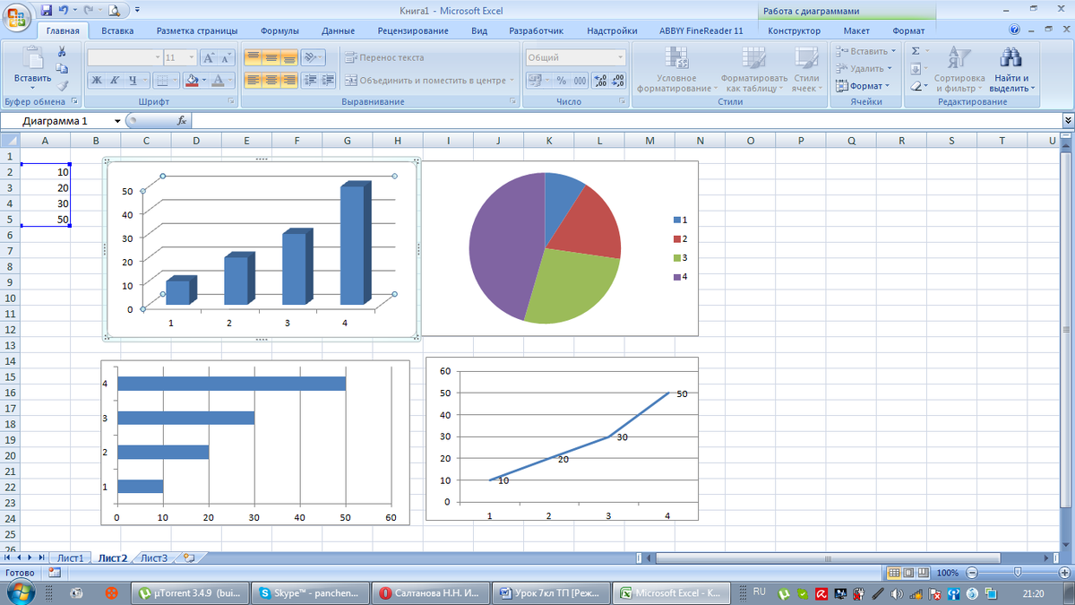Open the Name Box dropdown arrow

[117, 121]
